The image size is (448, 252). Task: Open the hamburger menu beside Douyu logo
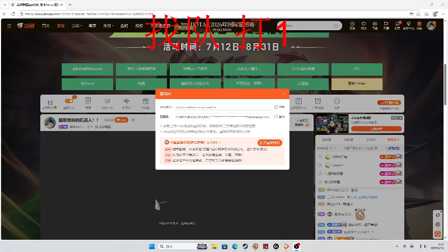tap(9, 26)
